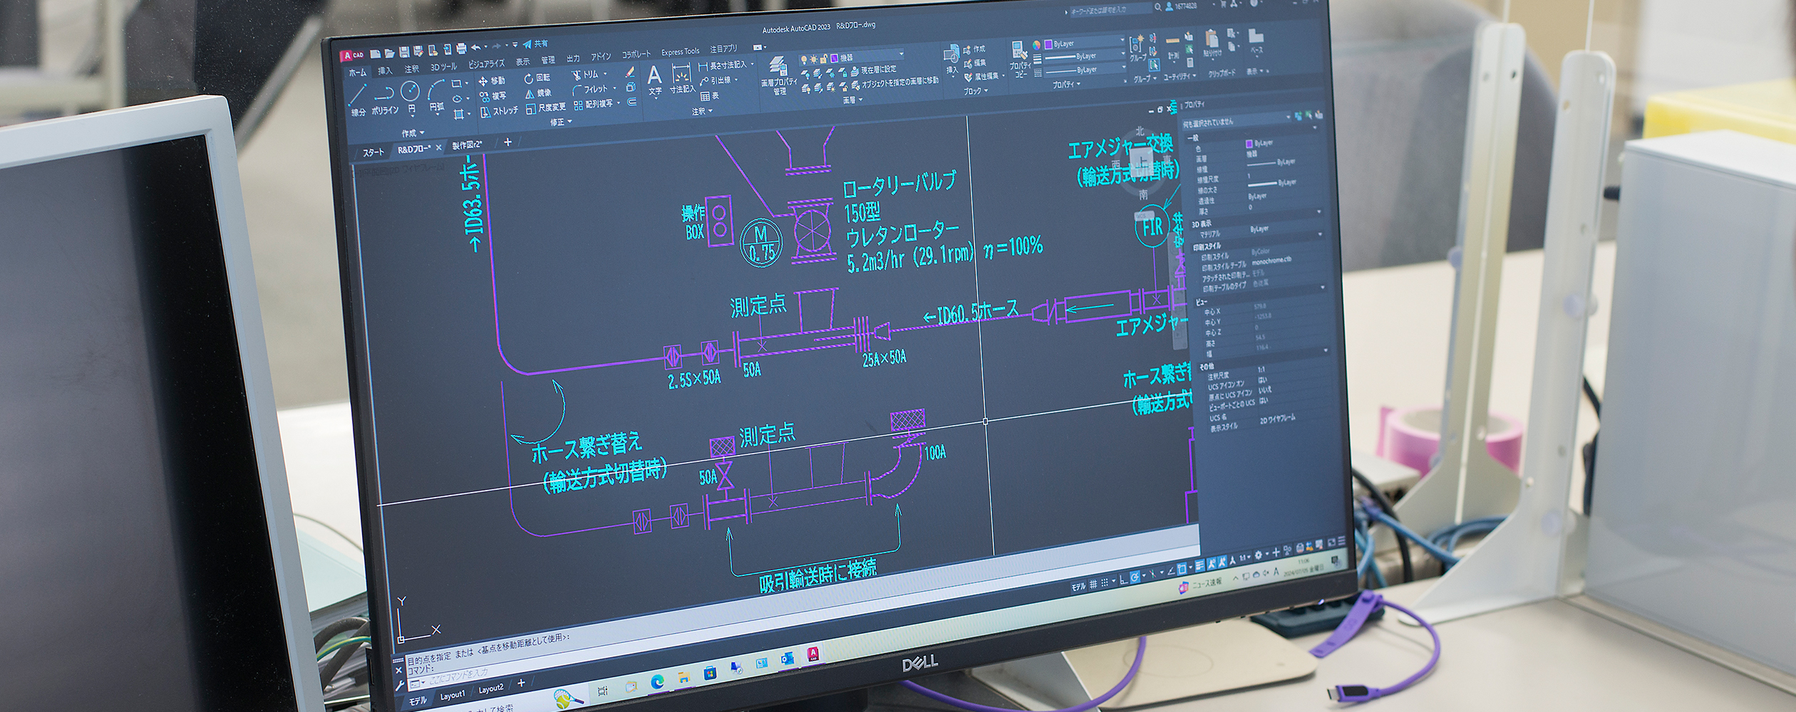This screenshot has height=712, width=1796.
Task: Click the Rotate (回転) tool
Action: coord(537,78)
